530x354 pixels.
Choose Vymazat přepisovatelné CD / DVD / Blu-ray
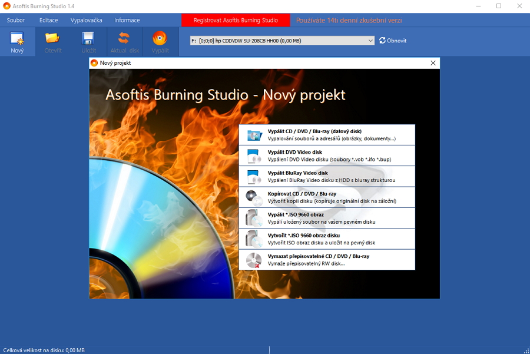pos(327,260)
